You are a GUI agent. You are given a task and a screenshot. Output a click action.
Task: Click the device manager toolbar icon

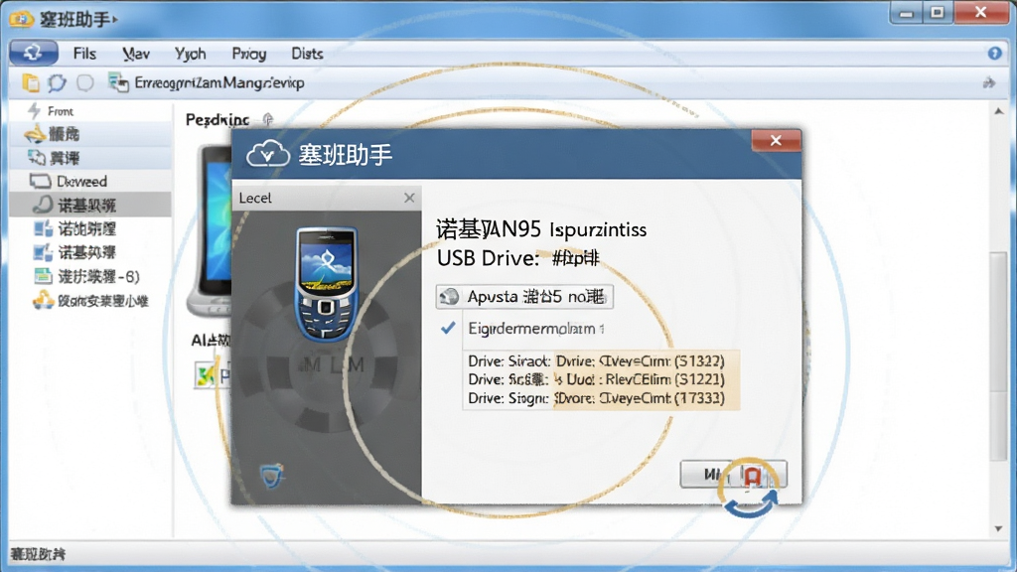tap(118, 82)
